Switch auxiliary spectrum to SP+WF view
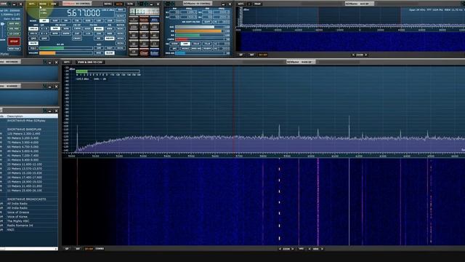Image resolution: width=465 pixels, height=262 pixels. [263, 55]
